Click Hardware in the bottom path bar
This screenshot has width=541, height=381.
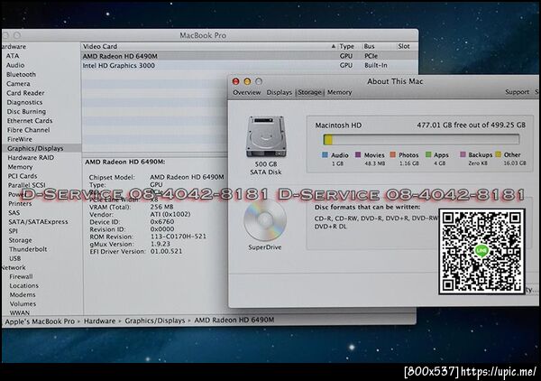click(x=100, y=321)
